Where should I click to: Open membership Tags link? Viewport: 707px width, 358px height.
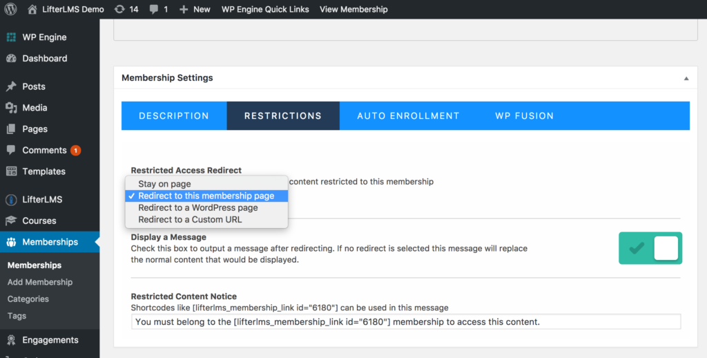click(x=17, y=316)
